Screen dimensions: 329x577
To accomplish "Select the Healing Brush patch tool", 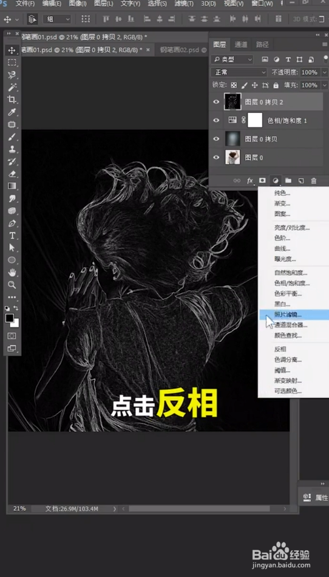I will [12, 125].
